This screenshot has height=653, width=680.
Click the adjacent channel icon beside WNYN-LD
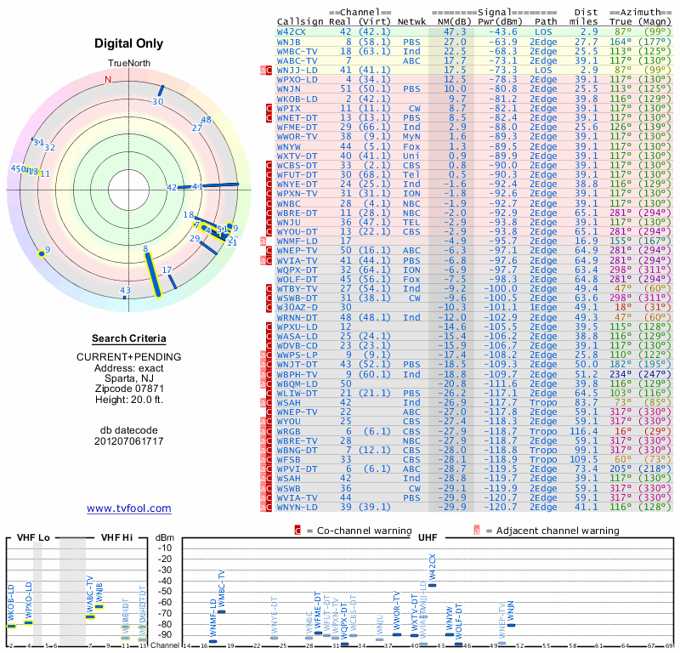[263, 507]
